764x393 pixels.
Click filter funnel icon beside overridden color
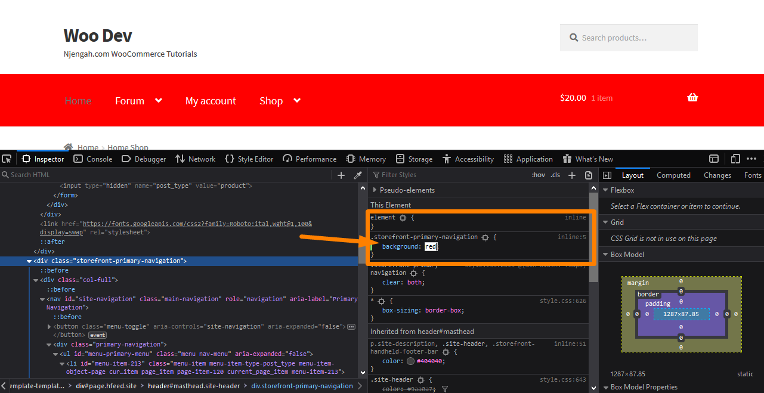coord(445,389)
